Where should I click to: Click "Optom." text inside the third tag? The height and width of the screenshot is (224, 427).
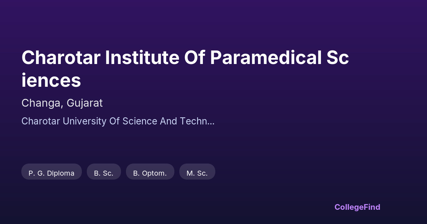[154, 173]
